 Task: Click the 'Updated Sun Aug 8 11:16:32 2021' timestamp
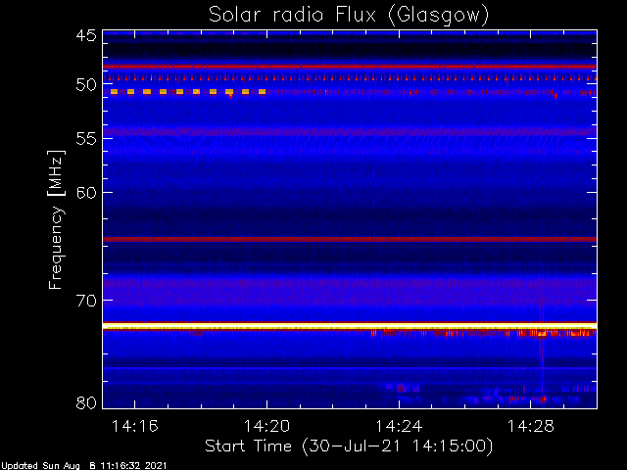coord(83,466)
